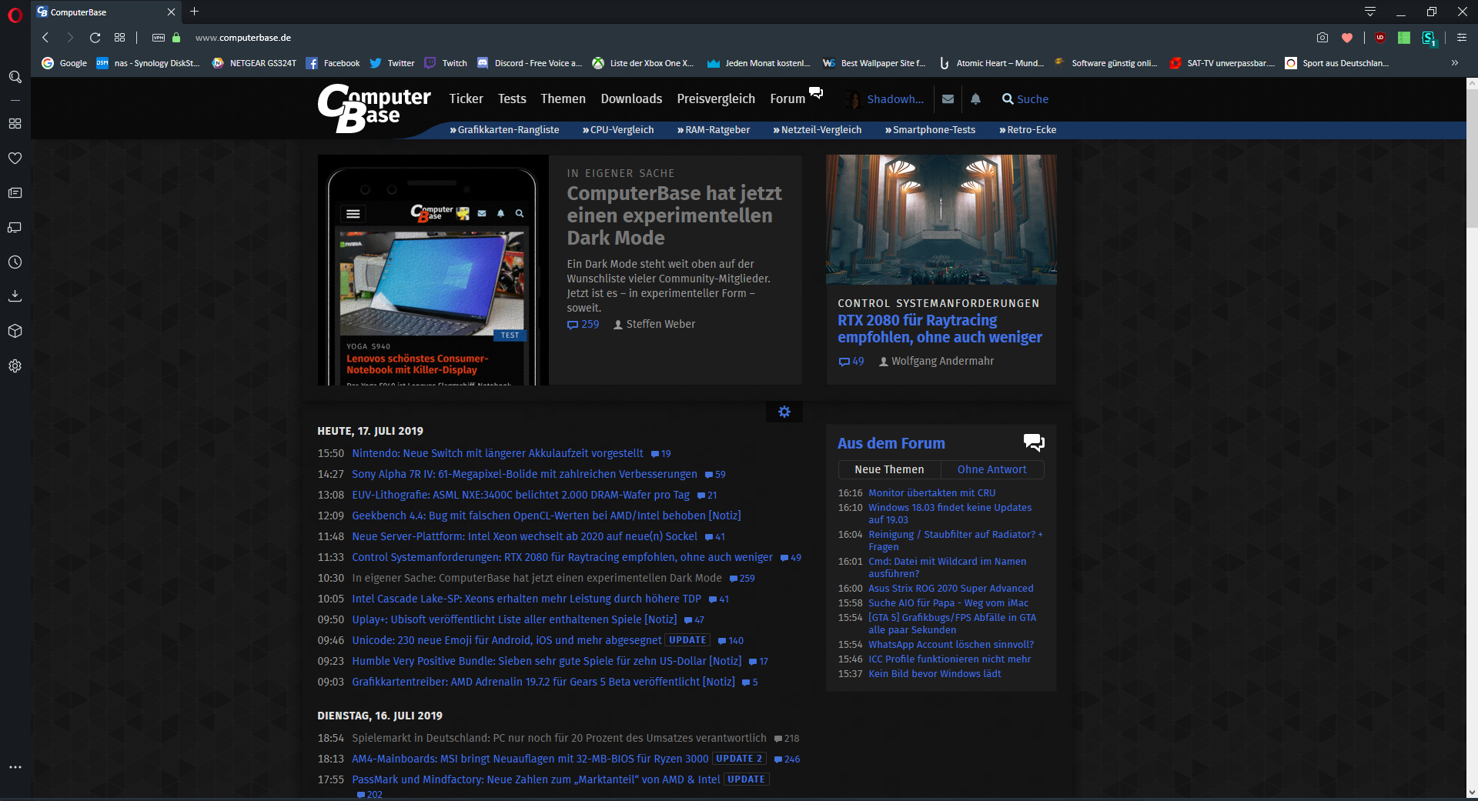
Task: Reload the current page
Action: coord(95,38)
